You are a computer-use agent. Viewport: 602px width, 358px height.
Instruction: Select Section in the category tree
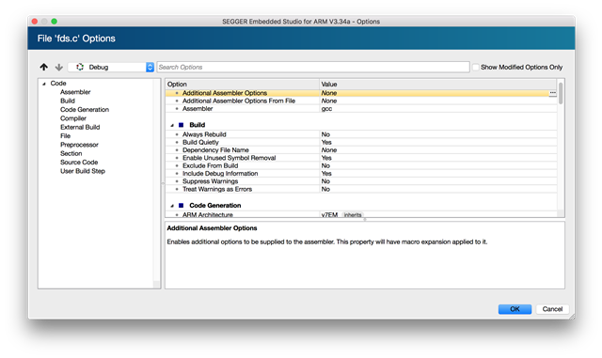tap(71, 153)
